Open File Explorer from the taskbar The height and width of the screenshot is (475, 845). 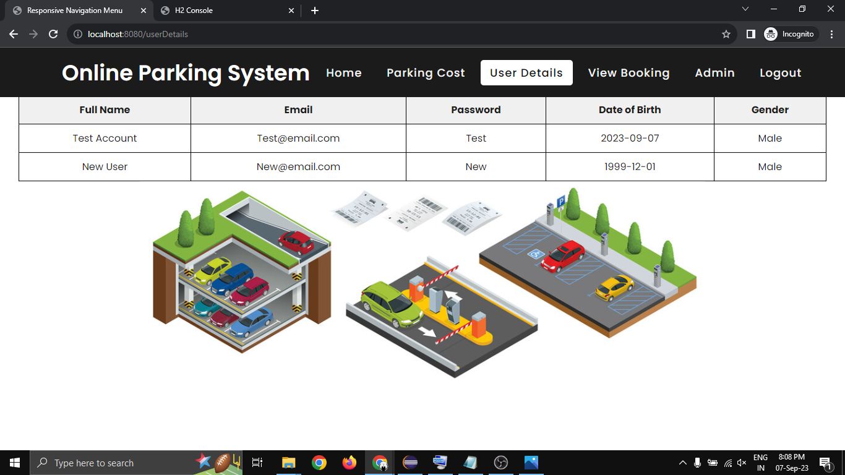[289, 463]
